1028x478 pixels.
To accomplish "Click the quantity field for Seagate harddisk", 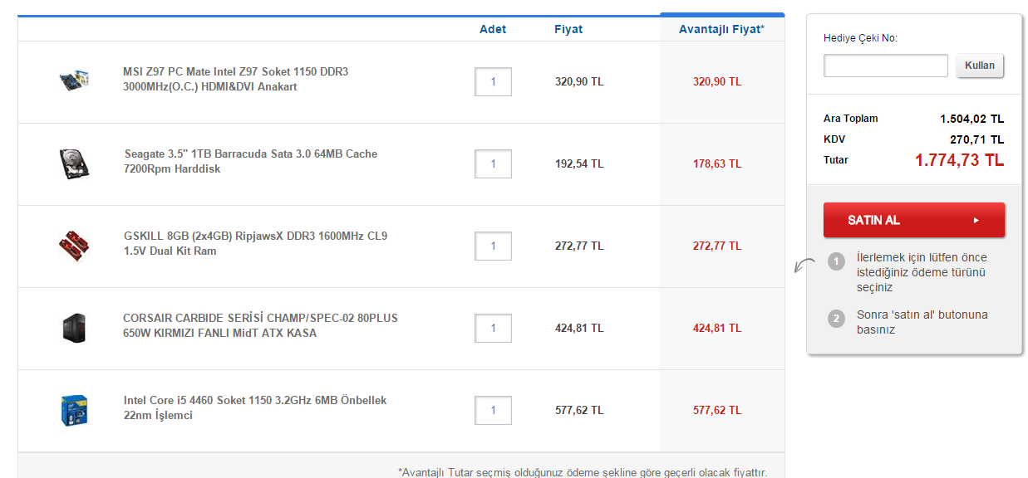I will coord(493,164).
